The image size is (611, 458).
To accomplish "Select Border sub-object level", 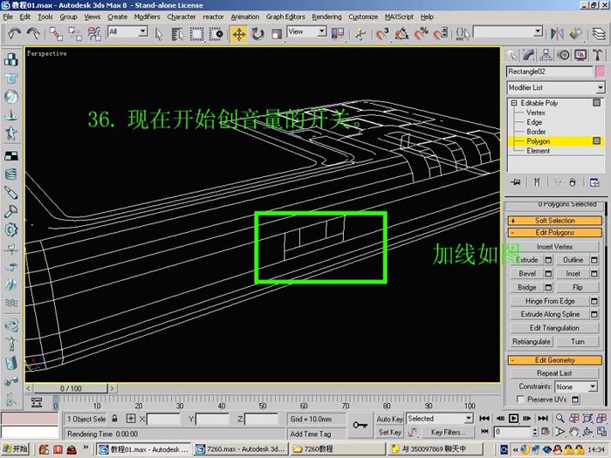I will (536, 132).
